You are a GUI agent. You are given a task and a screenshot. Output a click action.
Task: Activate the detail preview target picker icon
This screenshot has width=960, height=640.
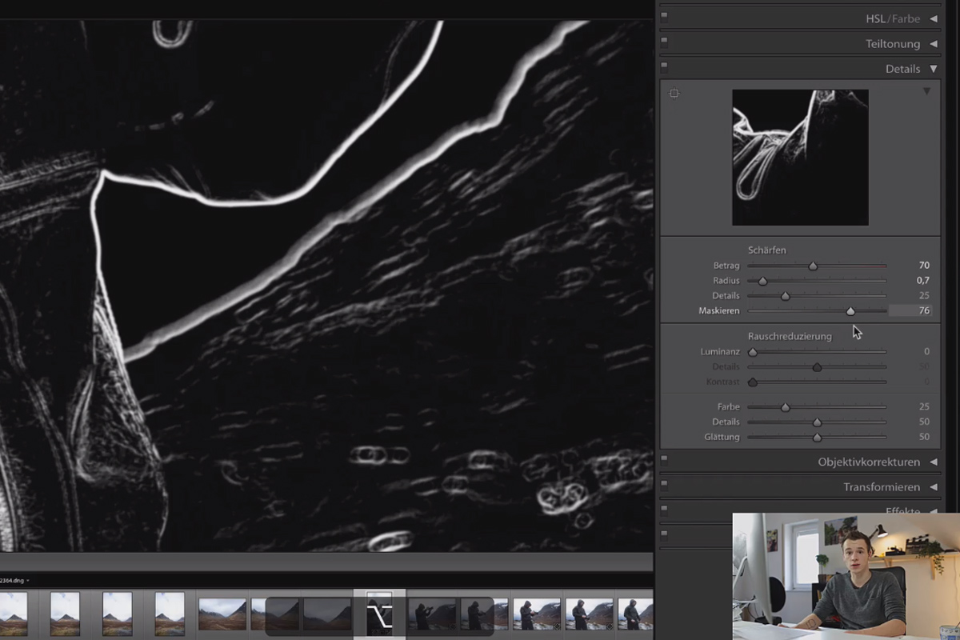point(674,94)
